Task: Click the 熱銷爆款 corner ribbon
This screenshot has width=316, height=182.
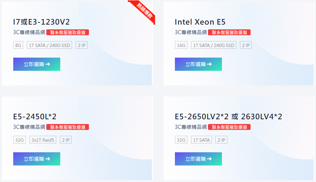Action: tap(144, 11)
